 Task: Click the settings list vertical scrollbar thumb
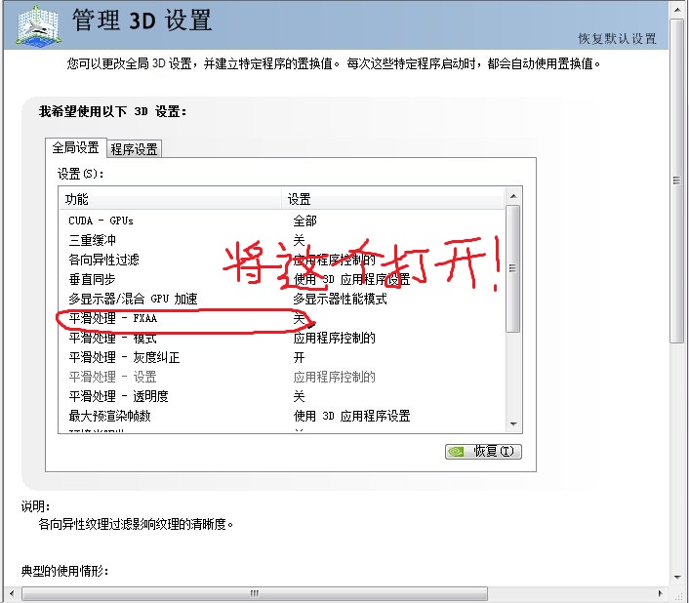(x=513, y=268)
